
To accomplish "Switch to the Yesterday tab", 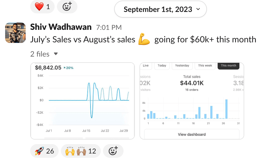I will tap(182, 66).
